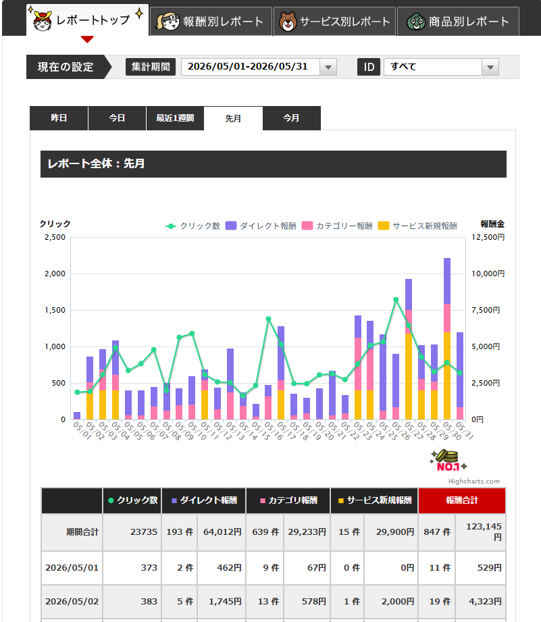Screen dimensions: 541x622
Task: Select the 先月 period tab
Action: tap(233, 118)
